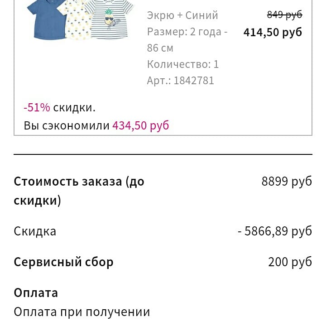Click the 'Оплата при получении' payment method
This screenshot has width=326, height=326.
[x=81, y=312]
